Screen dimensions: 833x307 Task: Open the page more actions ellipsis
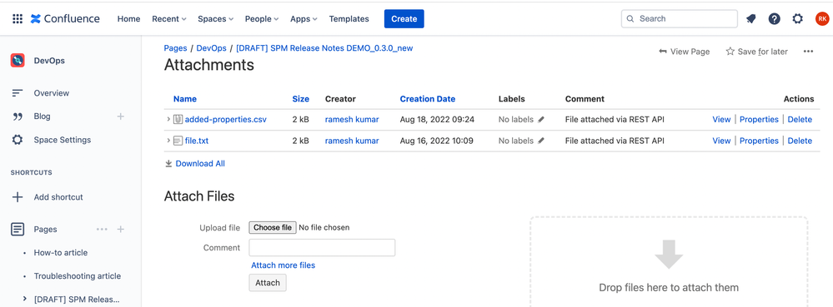808,52
